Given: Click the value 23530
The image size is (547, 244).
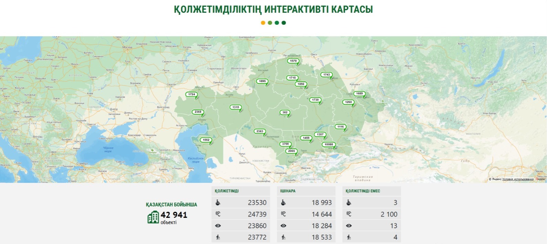Looking at the screenshot, I should click(x=257, y=203).
